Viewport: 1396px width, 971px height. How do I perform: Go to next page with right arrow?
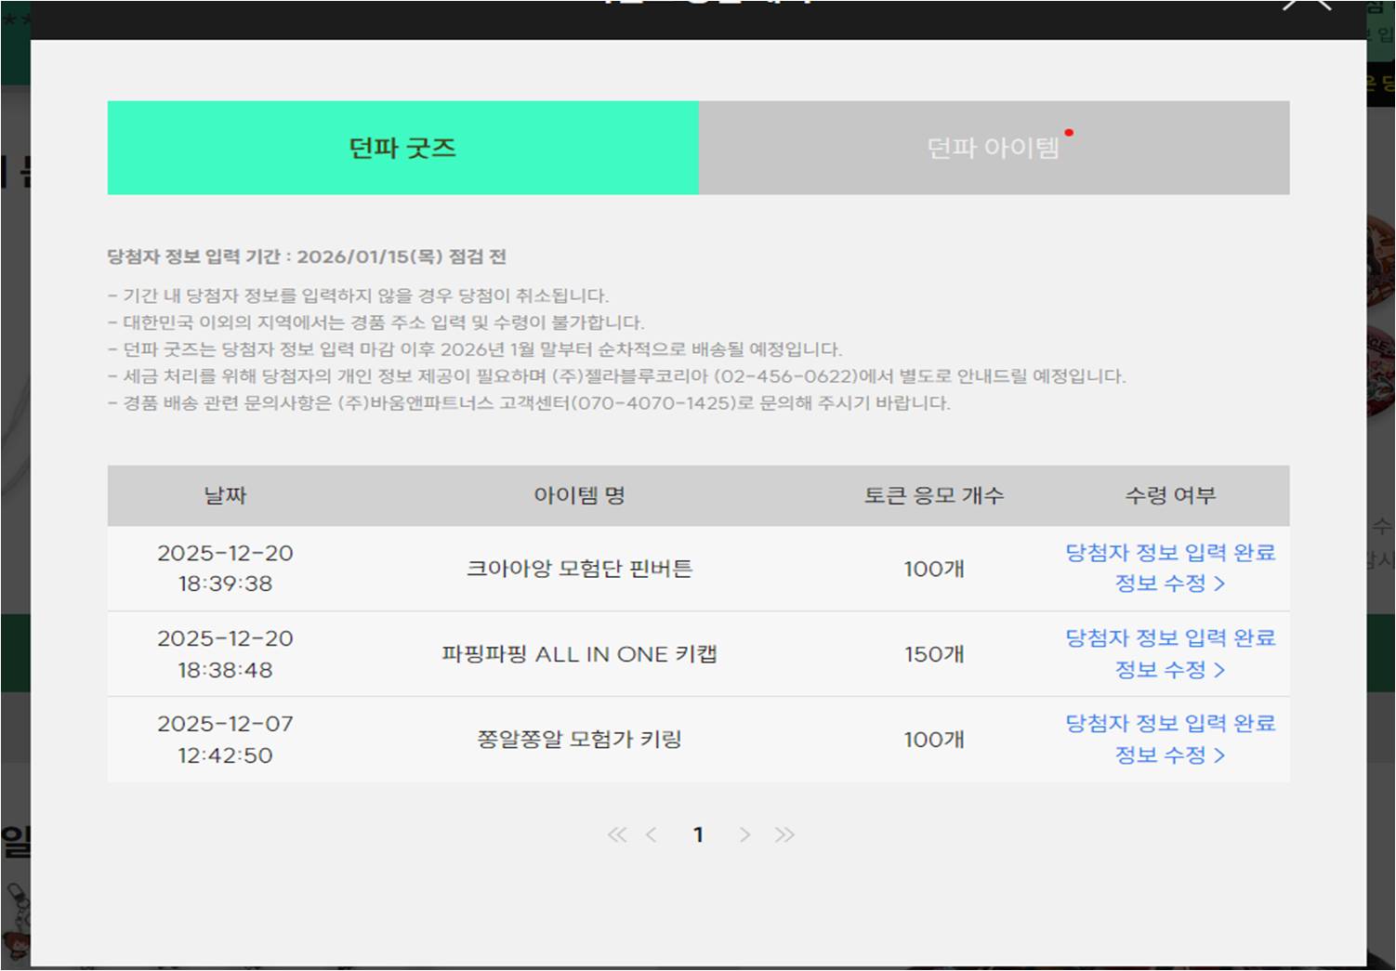(744, 834)
